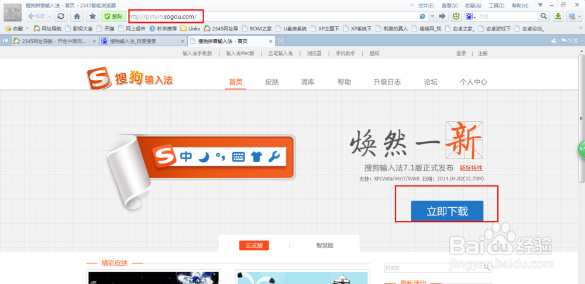
Task: Click the green 搜狗 site security badge
Action: click(x=113, y=16)
